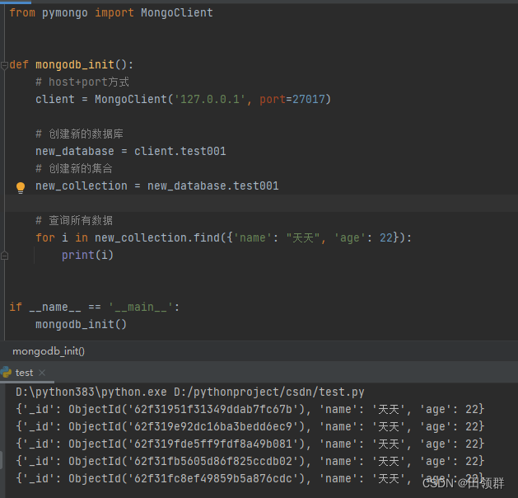Click the Python icon on test tab
Screen dimensions: 518x498
(7, 373)
